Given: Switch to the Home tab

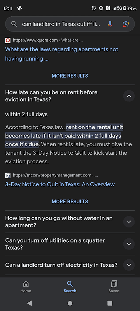Looking at the screenshot, I should pos(26,287).
